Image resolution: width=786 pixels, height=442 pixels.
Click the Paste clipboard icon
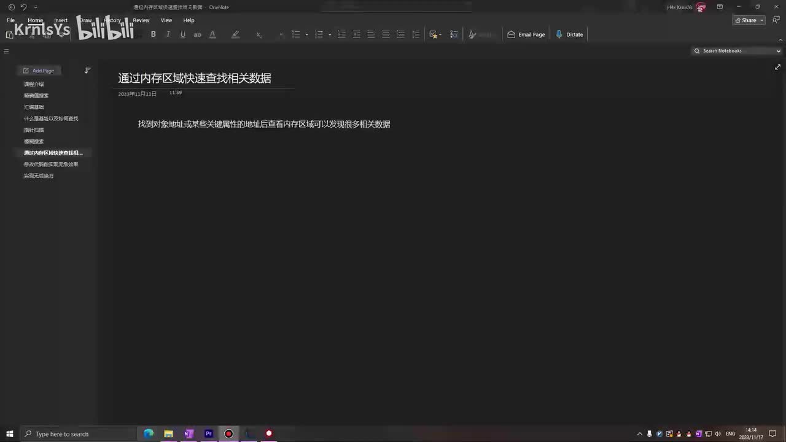10,34
